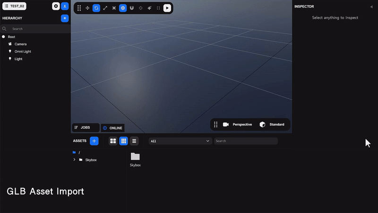The width and height of the screenshot is (378, 213).
Task: Toggle world/local globe coordinate mode
Action: point(123,8)
